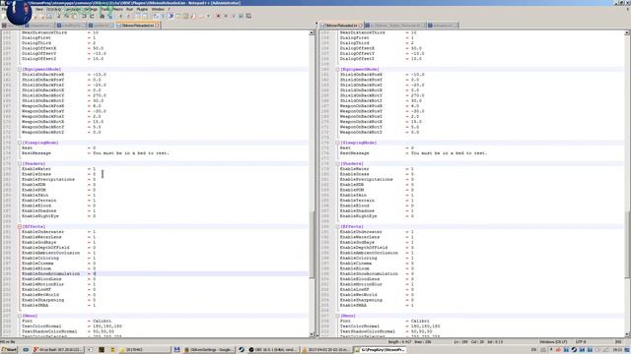Toggle synchronized vertical scrolling icon

click(138, 16)
